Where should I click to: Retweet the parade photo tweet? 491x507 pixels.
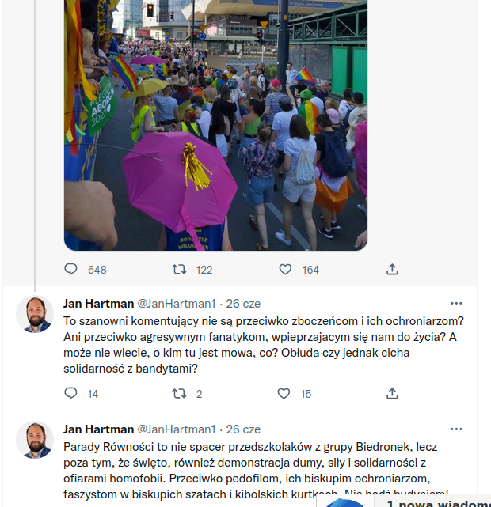point(180,270)
